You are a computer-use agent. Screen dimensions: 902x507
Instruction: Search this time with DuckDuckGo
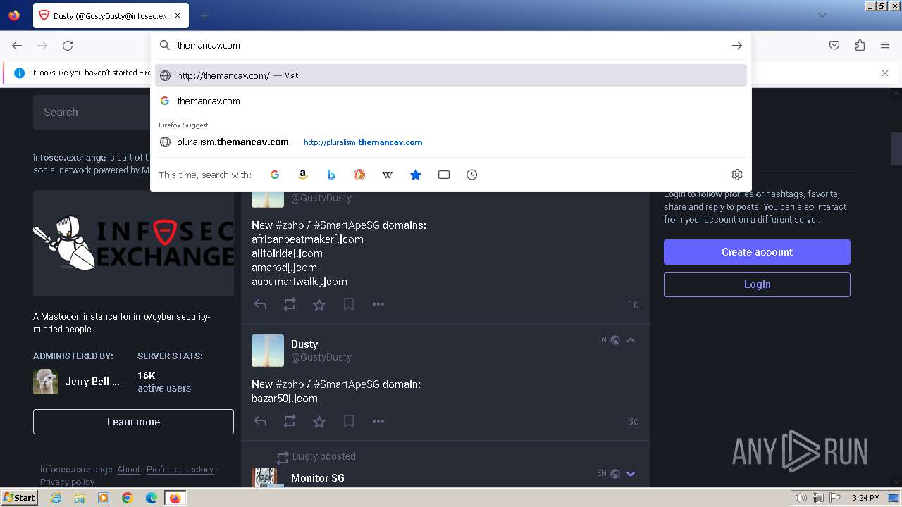click(359, 175)
